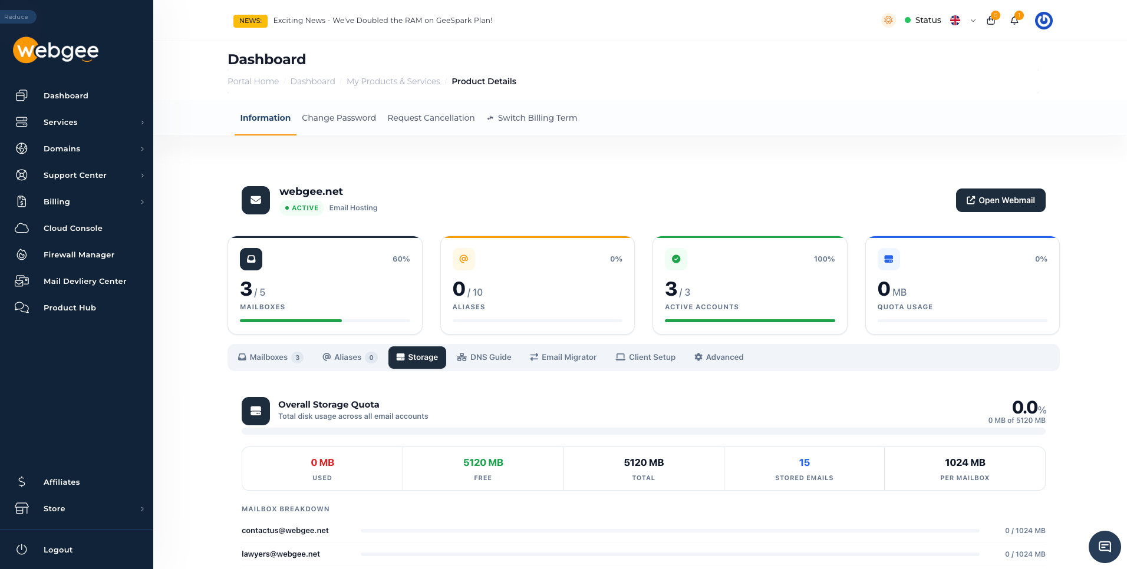Open the live chat bubble
The image size is (1127, 569).
[x=1105, y=547]
